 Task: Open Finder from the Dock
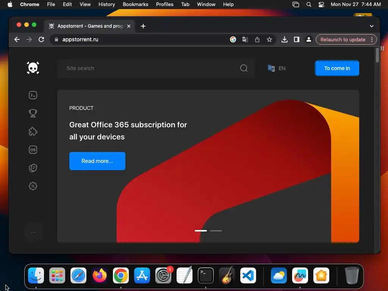36,275
